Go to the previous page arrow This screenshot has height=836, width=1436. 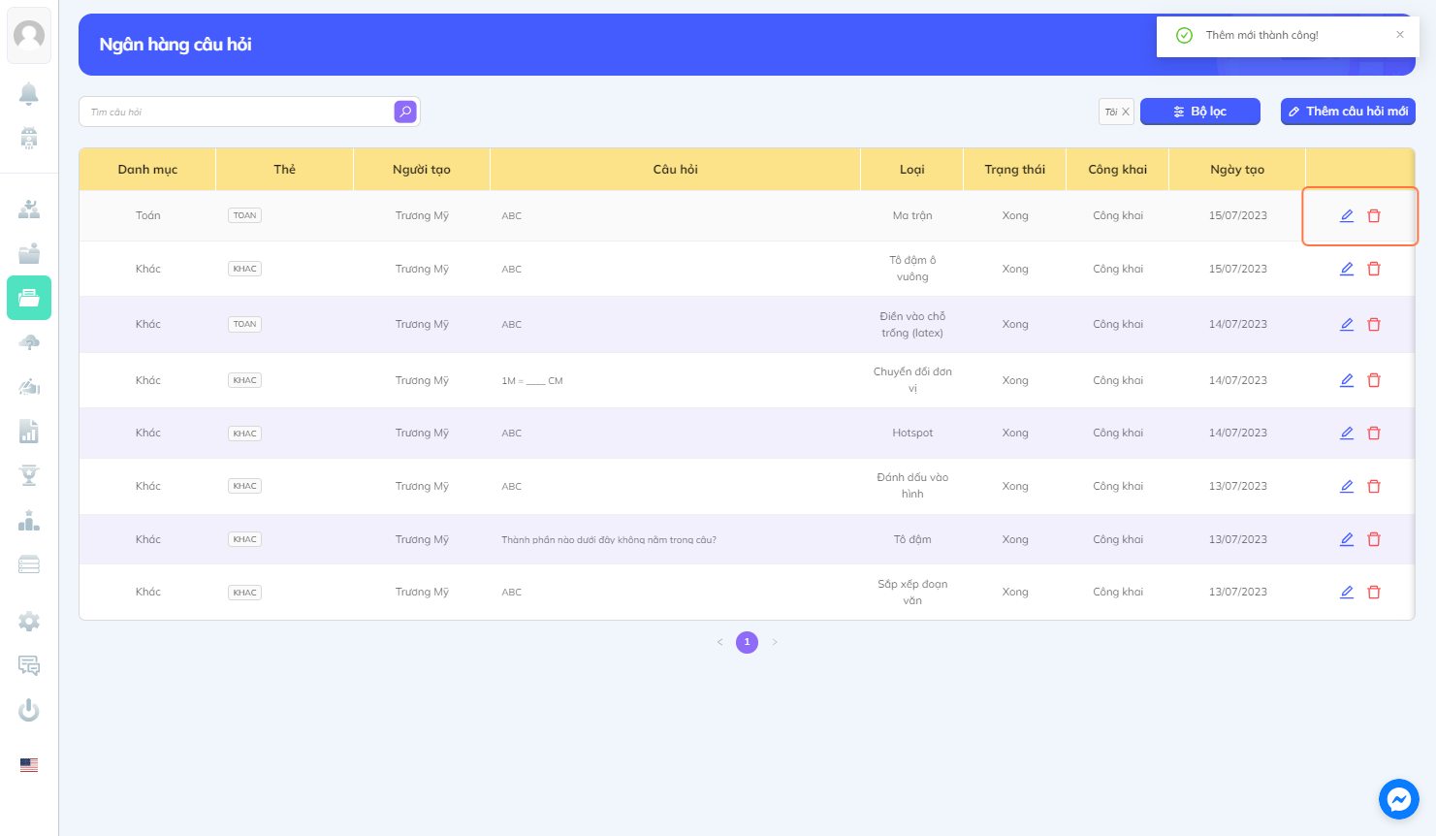click(719, 642)
